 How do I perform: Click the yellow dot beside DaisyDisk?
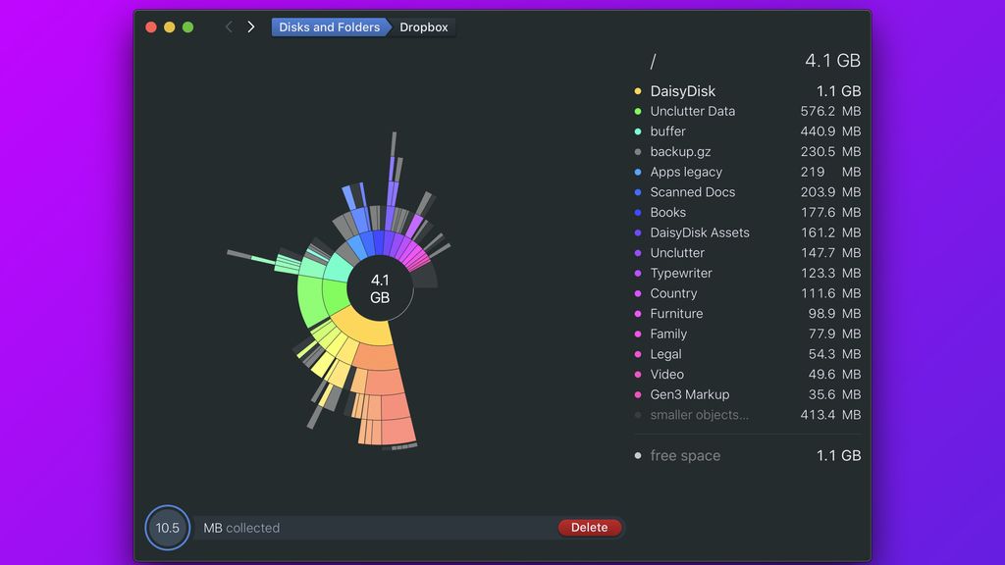click(638, 90)
